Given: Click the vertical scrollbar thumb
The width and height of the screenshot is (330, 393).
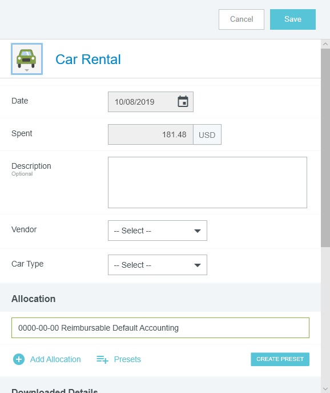Looking at the screenshot, I should click(x=325, y=148).
